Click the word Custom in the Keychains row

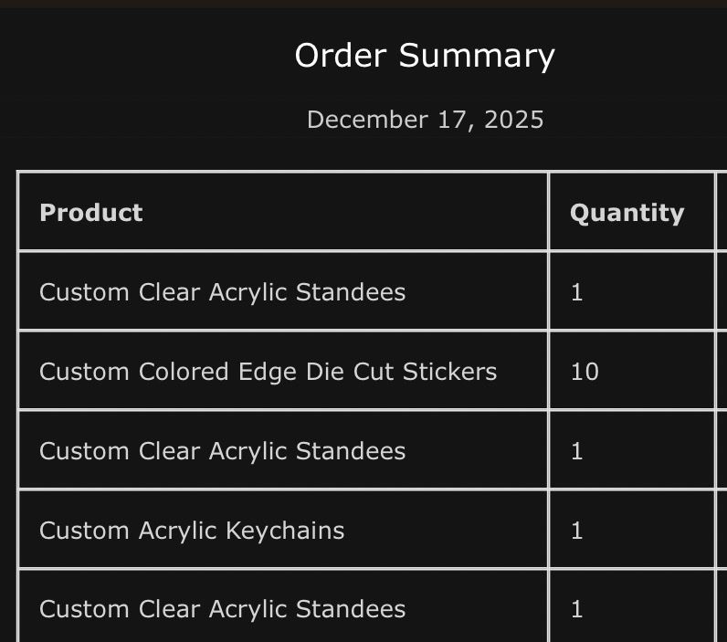[84, 531]
